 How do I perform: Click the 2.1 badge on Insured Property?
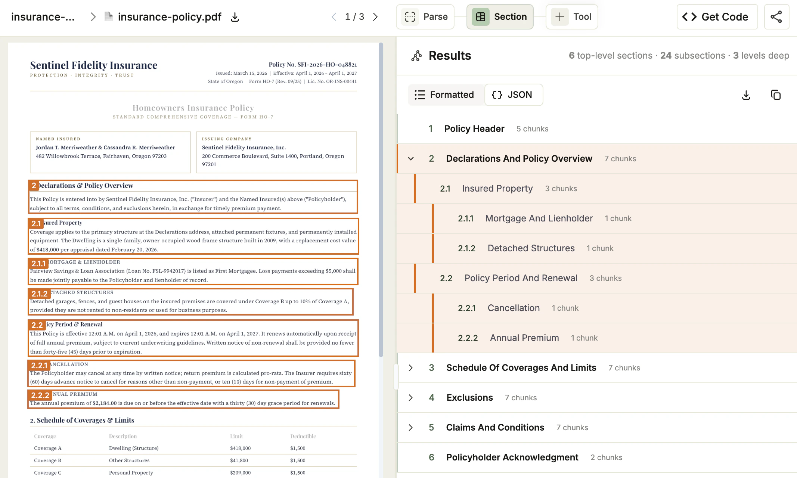pyautogui.click(x=36, y=223)
